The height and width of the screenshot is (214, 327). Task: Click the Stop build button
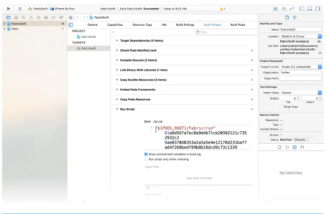pos(20,9)
